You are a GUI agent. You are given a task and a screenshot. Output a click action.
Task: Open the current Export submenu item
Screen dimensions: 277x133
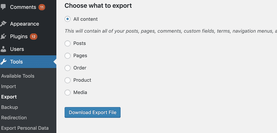tap(9, 97)
